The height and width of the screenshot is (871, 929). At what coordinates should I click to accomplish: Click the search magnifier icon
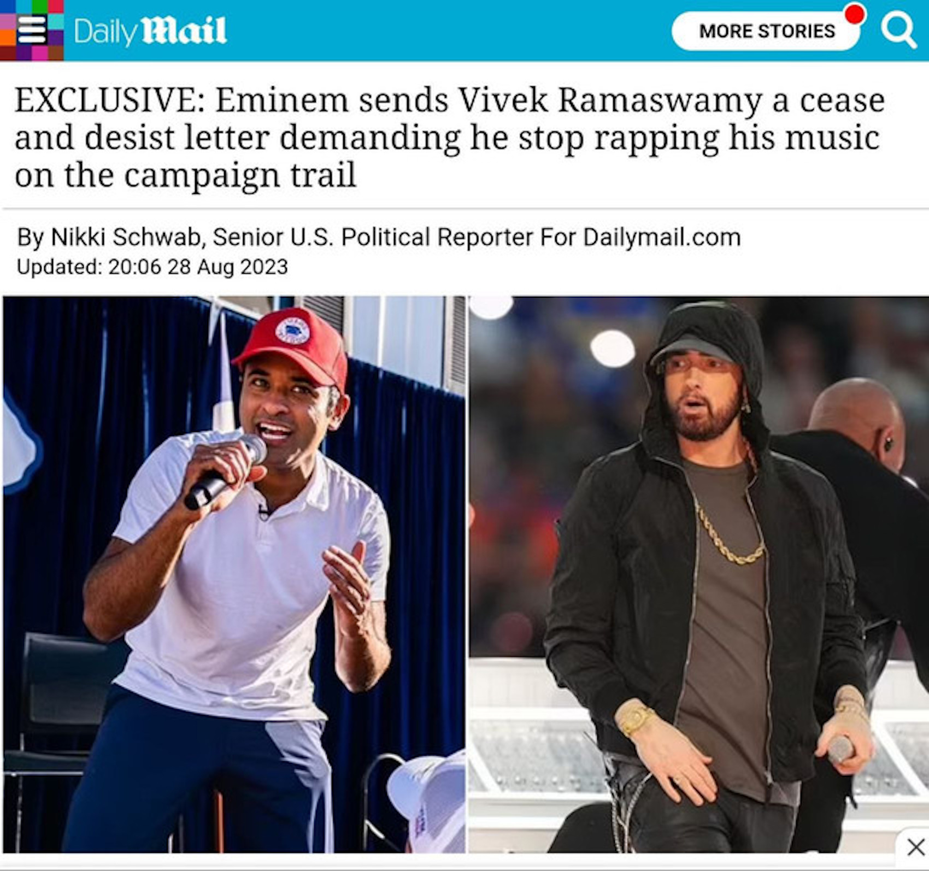point(898,30)
